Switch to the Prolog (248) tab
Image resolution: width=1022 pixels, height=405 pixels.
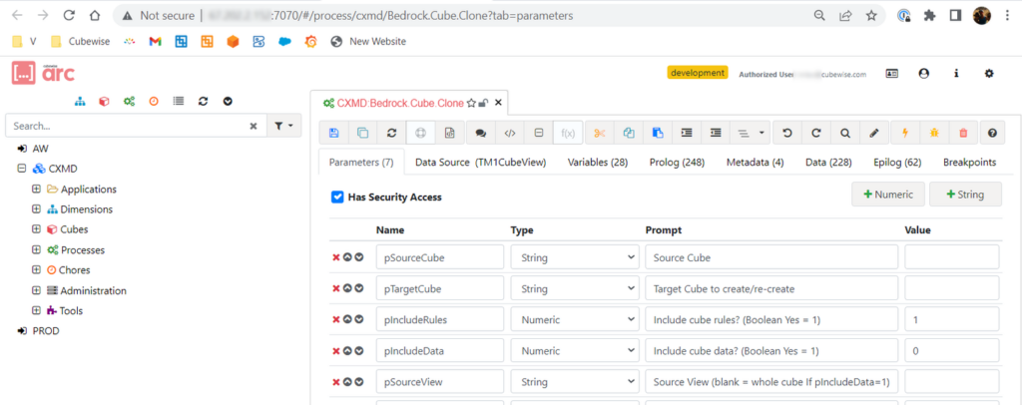click(676, 162)
